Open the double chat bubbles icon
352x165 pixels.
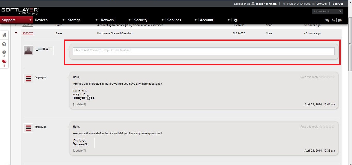(x=327, y=20)
